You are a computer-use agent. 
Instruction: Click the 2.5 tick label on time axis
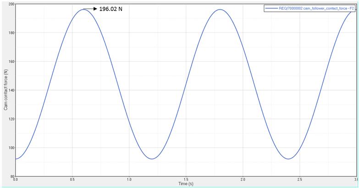[x=299, y=179]
